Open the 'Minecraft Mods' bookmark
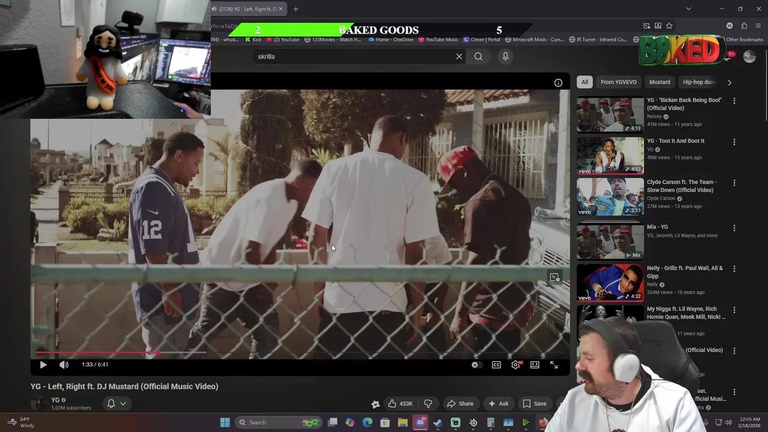Image resolution: width=768 pixels, height=432 pixels. pyautogui.click(x=534, y=40)
